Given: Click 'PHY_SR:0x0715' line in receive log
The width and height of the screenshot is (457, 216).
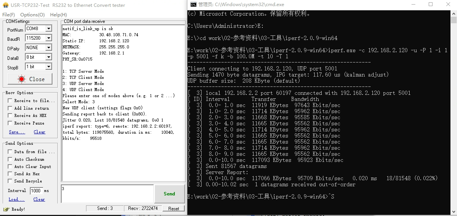Looking at the screenshot, I should (x=77, y=59).
